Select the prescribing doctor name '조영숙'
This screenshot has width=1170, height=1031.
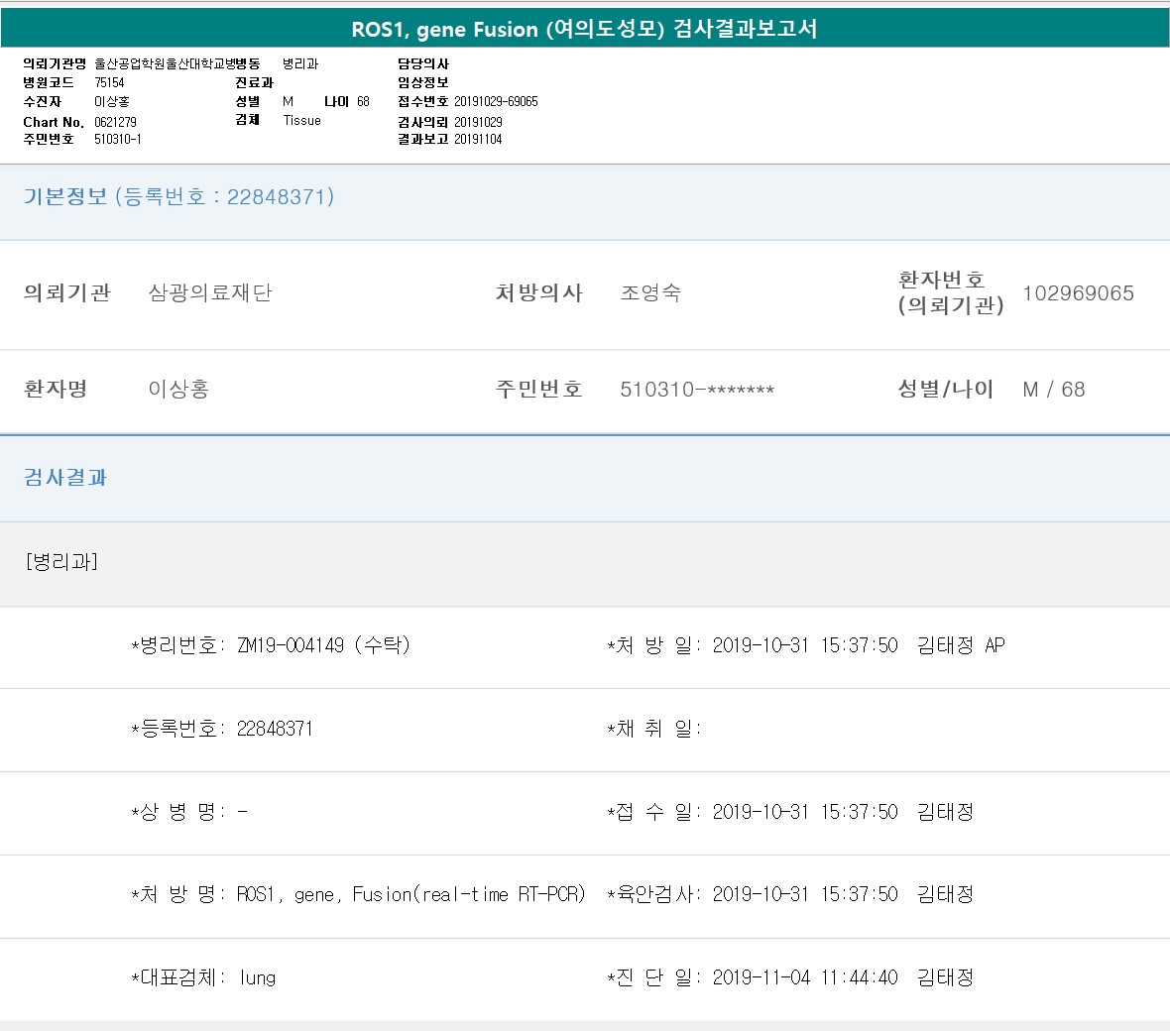click(650, 292)
